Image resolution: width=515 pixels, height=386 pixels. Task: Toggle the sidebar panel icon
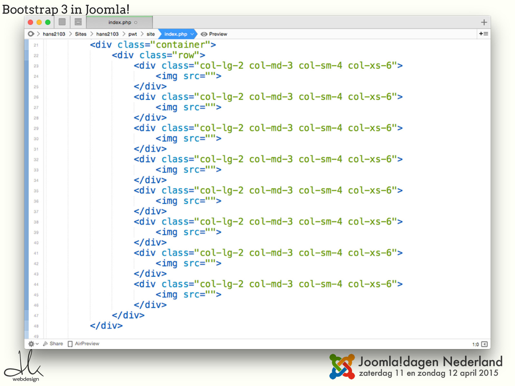(x=62, y=22)
